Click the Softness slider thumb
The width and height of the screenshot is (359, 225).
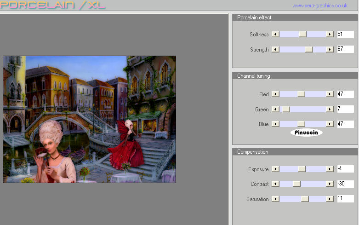click(302, 35)
